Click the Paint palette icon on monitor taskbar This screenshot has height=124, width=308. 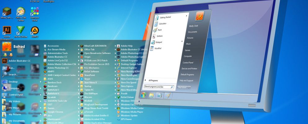(168, 95)
